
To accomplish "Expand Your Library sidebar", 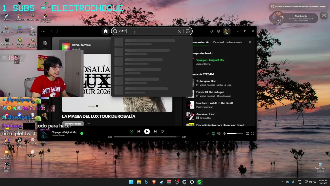I will [45, 43].
